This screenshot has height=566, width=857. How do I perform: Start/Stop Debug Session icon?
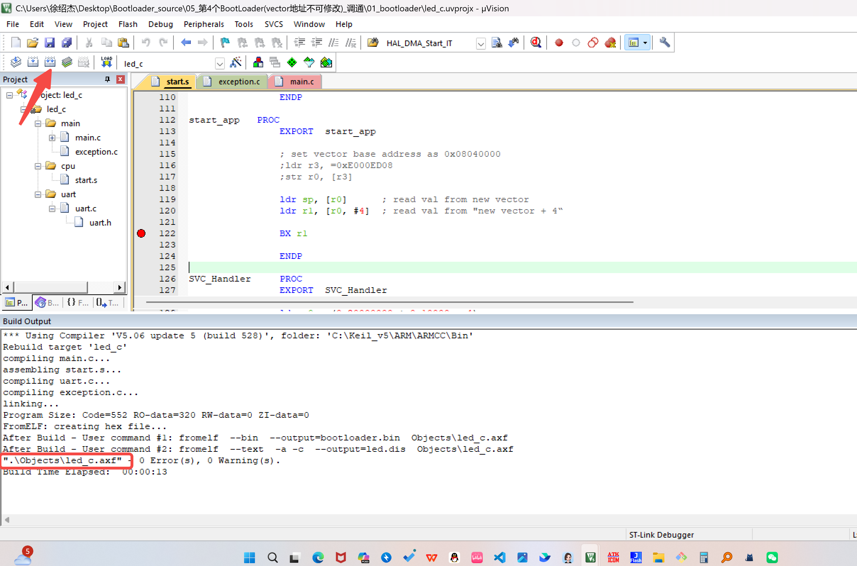(536, 43)
